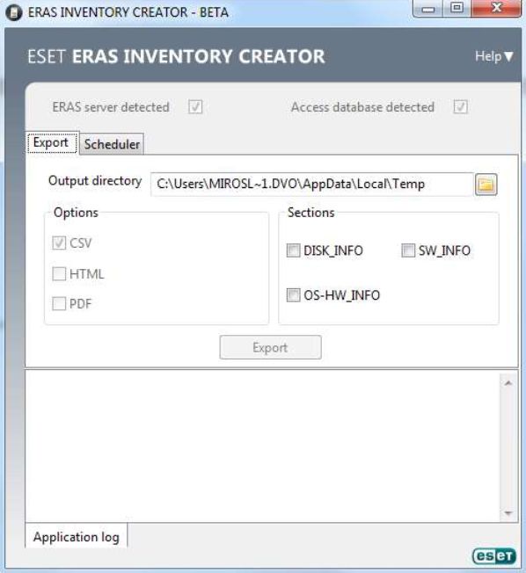Click the Export button
This screenshot has width=526, height=573.
(271, 347)
